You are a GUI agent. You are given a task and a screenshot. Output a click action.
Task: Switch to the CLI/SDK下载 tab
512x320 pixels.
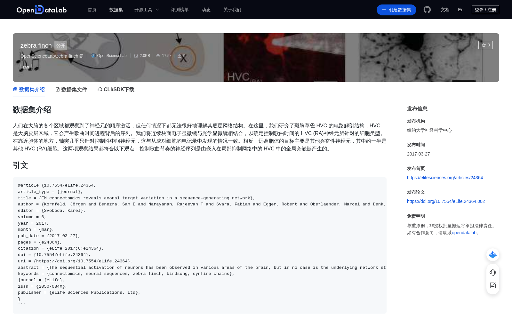116,90
